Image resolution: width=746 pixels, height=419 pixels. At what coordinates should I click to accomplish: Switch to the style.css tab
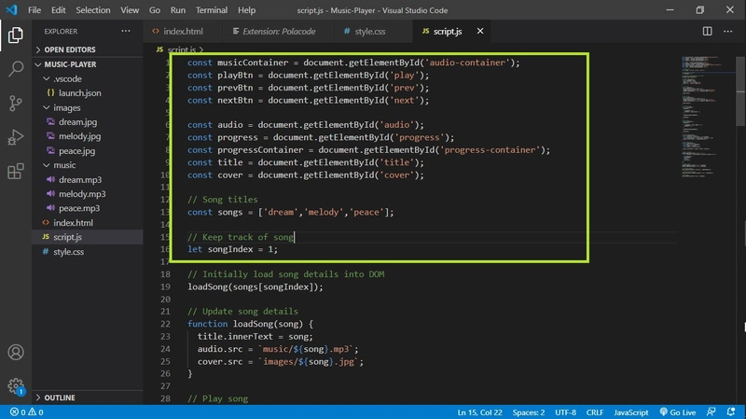coord(369,32)
